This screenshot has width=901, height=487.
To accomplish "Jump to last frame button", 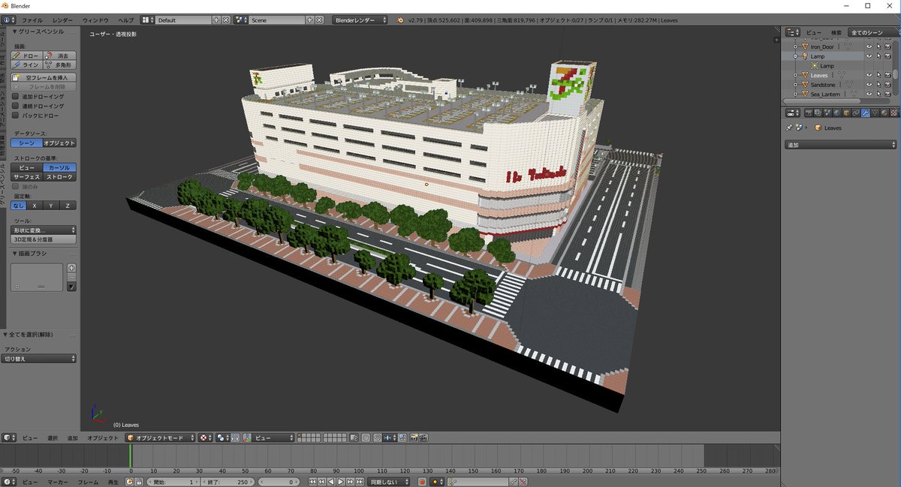I will click(x=360, y=482).
